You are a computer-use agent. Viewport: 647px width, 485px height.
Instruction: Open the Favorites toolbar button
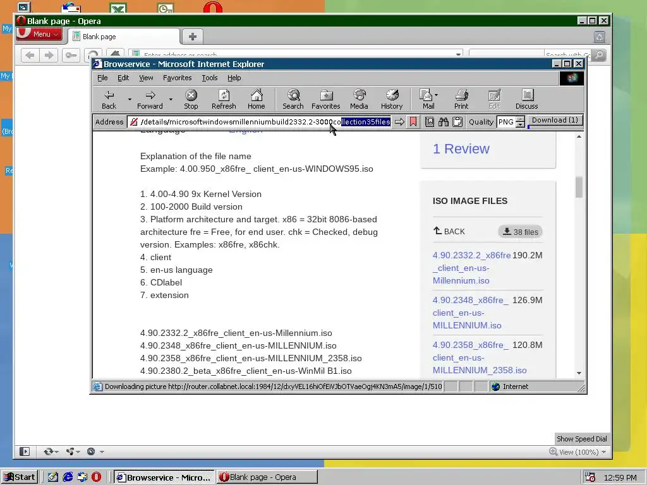click(x=325, y=99)
